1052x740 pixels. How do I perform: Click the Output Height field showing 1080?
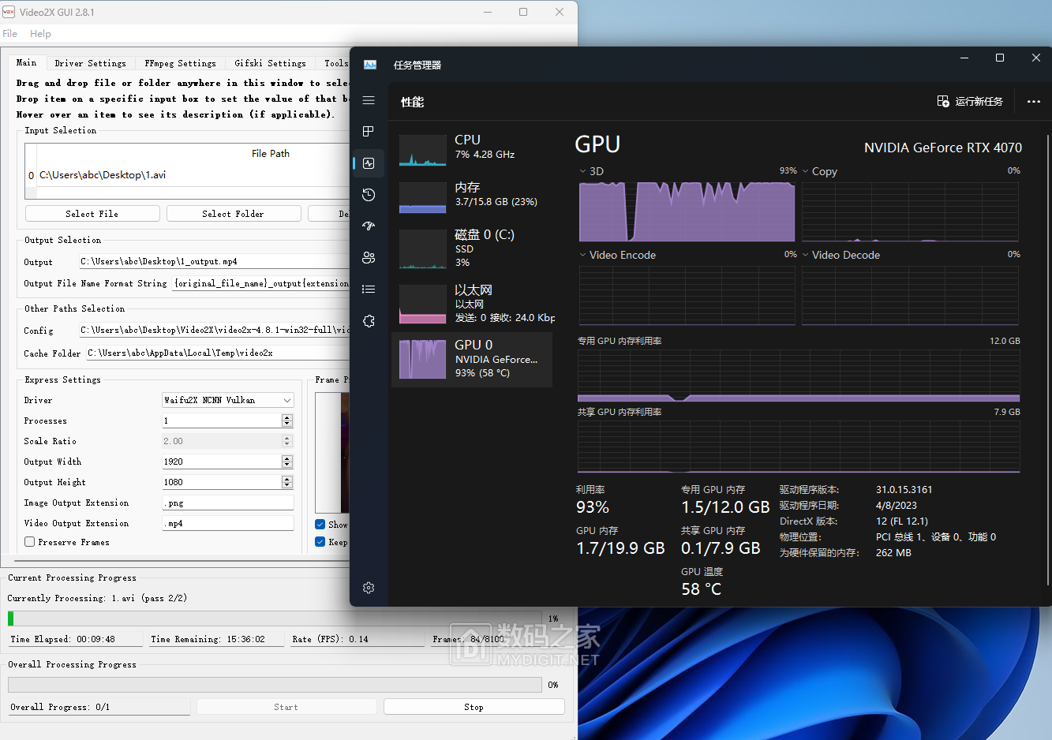tap(222, 482)
